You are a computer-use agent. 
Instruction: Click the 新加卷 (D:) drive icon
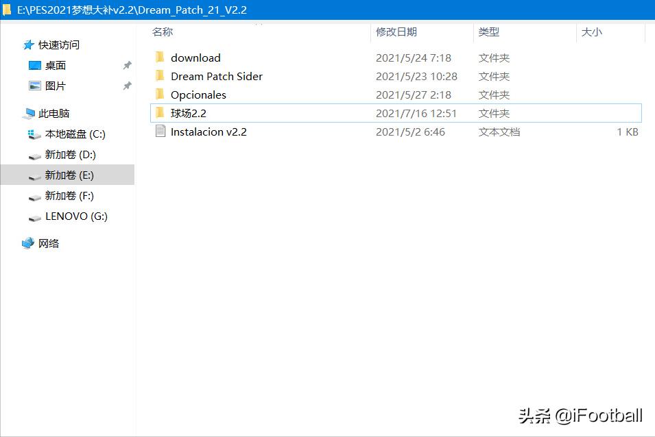click(34, 156)
